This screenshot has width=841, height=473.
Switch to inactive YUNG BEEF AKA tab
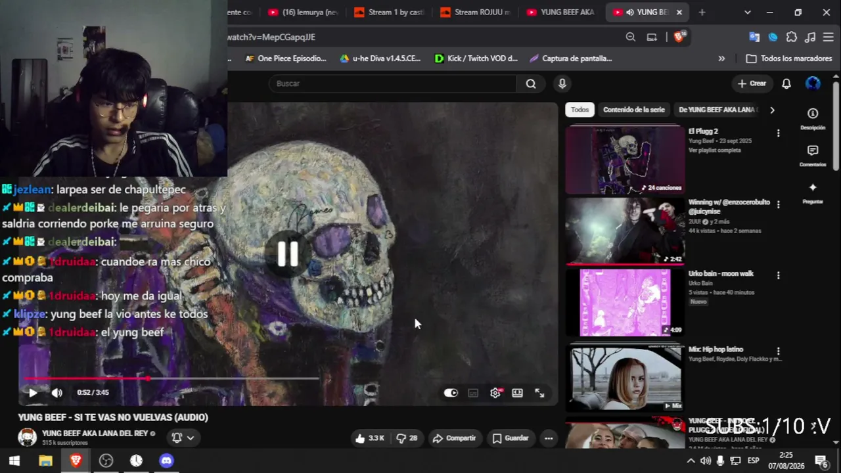(x=562, y=12)
